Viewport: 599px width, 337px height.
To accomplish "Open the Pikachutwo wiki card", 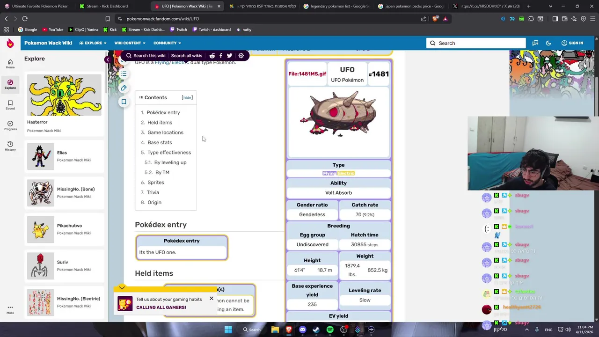I will tap(64, 229).
